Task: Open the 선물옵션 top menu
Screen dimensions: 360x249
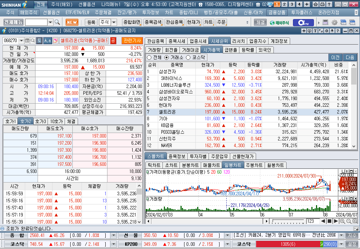Action: [x=51, y=12]
